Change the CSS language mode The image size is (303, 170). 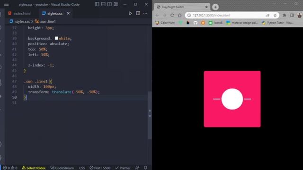point(82,168)
